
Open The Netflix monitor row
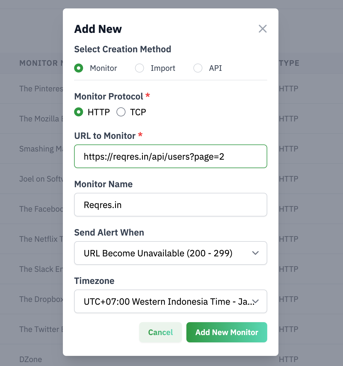(x=41, y=239)
